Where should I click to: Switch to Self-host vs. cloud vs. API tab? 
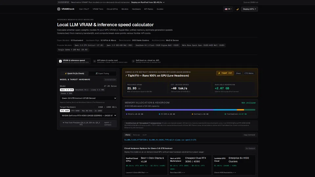point(146,61)
